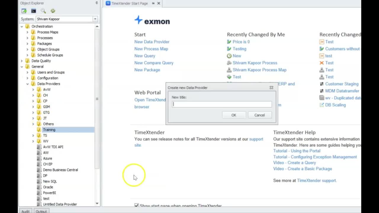Click the green refresh icon in Object Explorer
The height and width of the screenshot is (213, 379).
click(53, 11)
